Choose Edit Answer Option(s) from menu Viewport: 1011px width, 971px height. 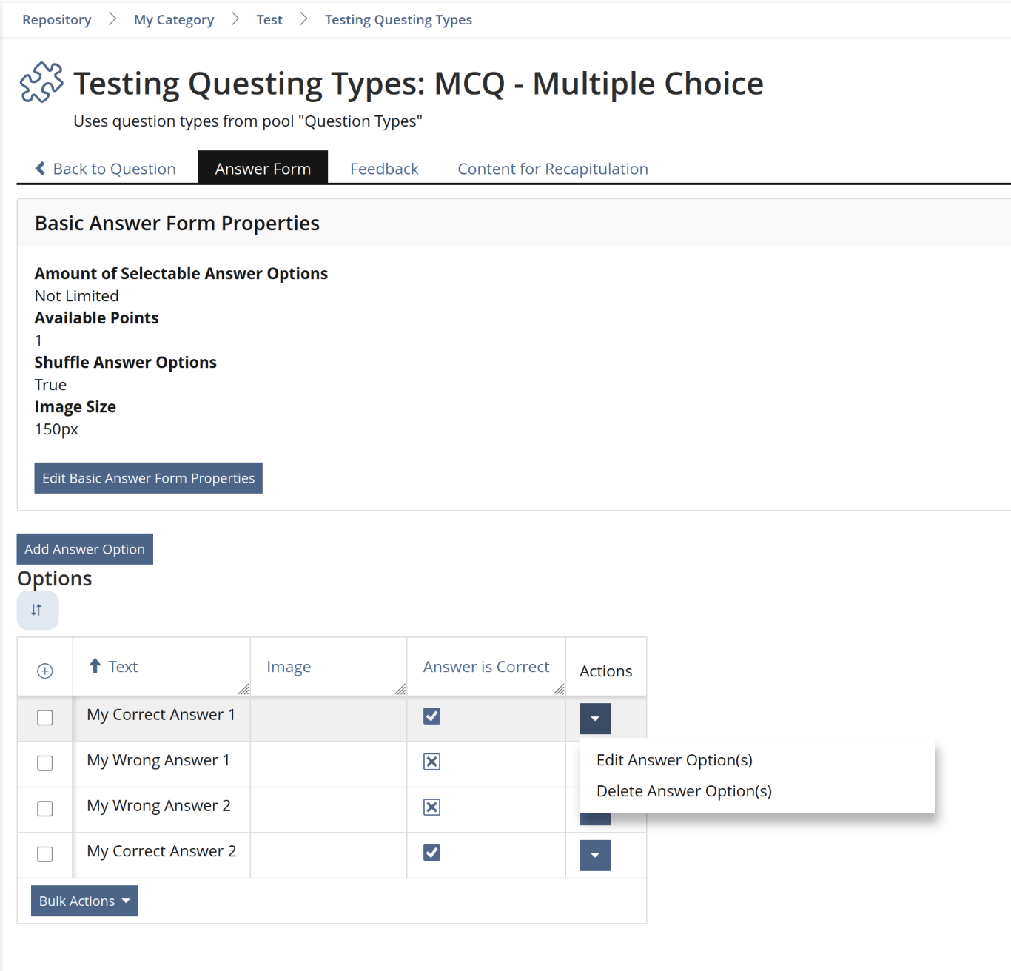[x=674, y=760]
